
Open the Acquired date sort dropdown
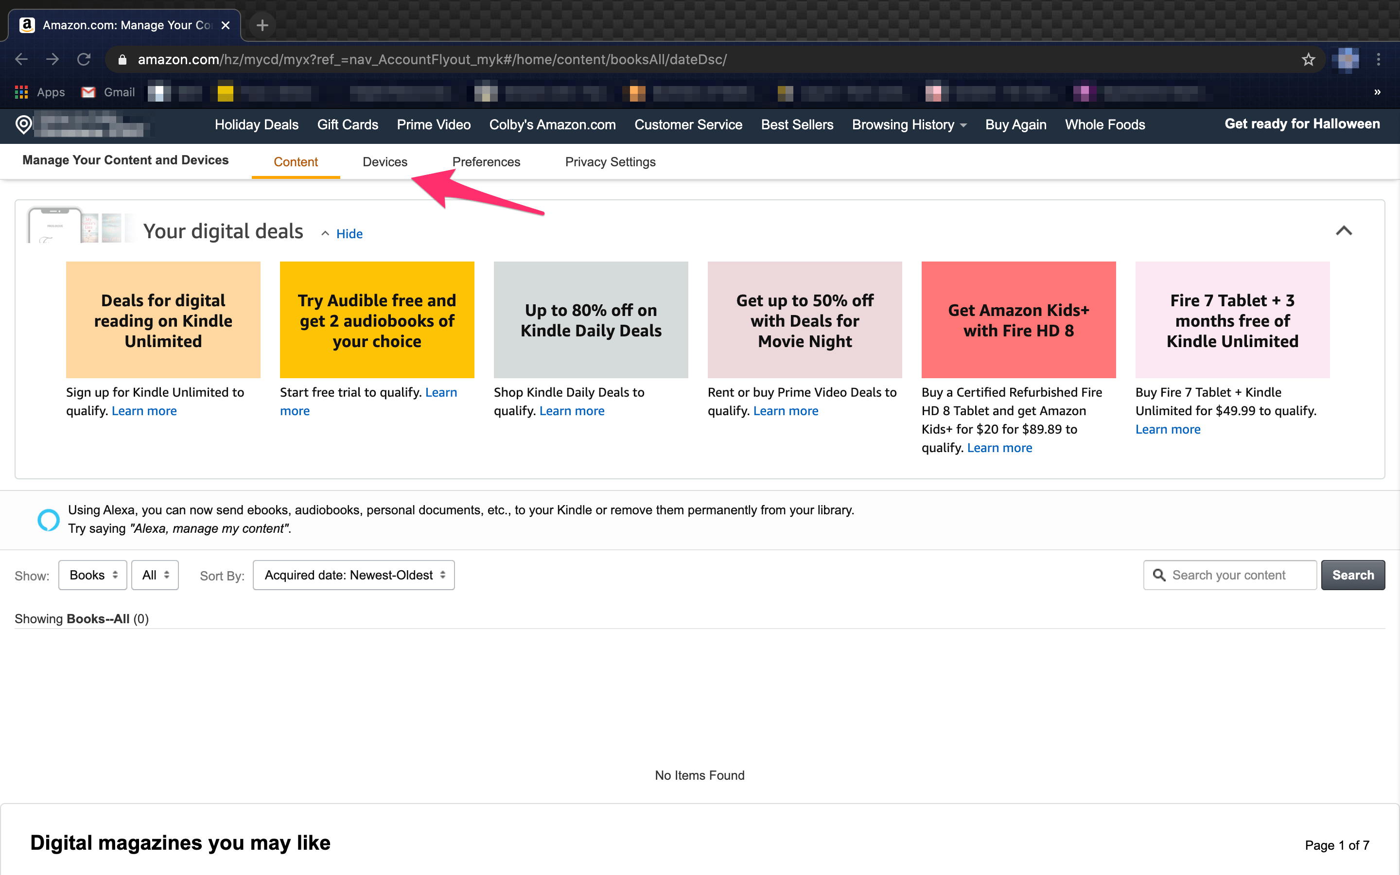pyautogui.click(x=353, y=575)
